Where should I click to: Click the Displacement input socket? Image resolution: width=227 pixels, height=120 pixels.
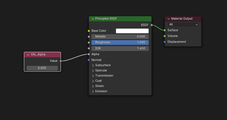point(165,42)
